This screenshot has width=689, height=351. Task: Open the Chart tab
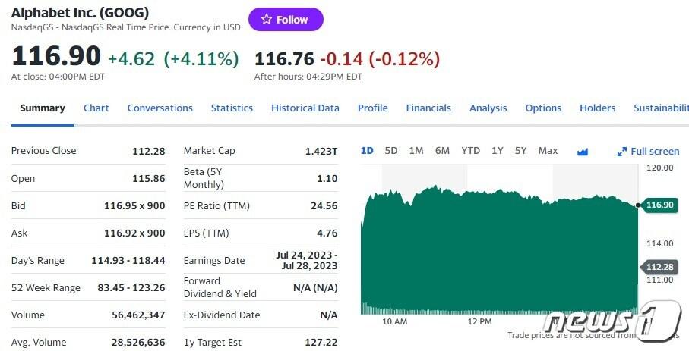pyautogui.click(x=96, y=108)
